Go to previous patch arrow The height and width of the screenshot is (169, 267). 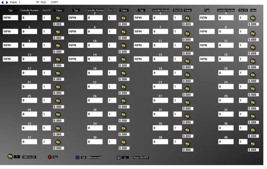pos(2,2)
